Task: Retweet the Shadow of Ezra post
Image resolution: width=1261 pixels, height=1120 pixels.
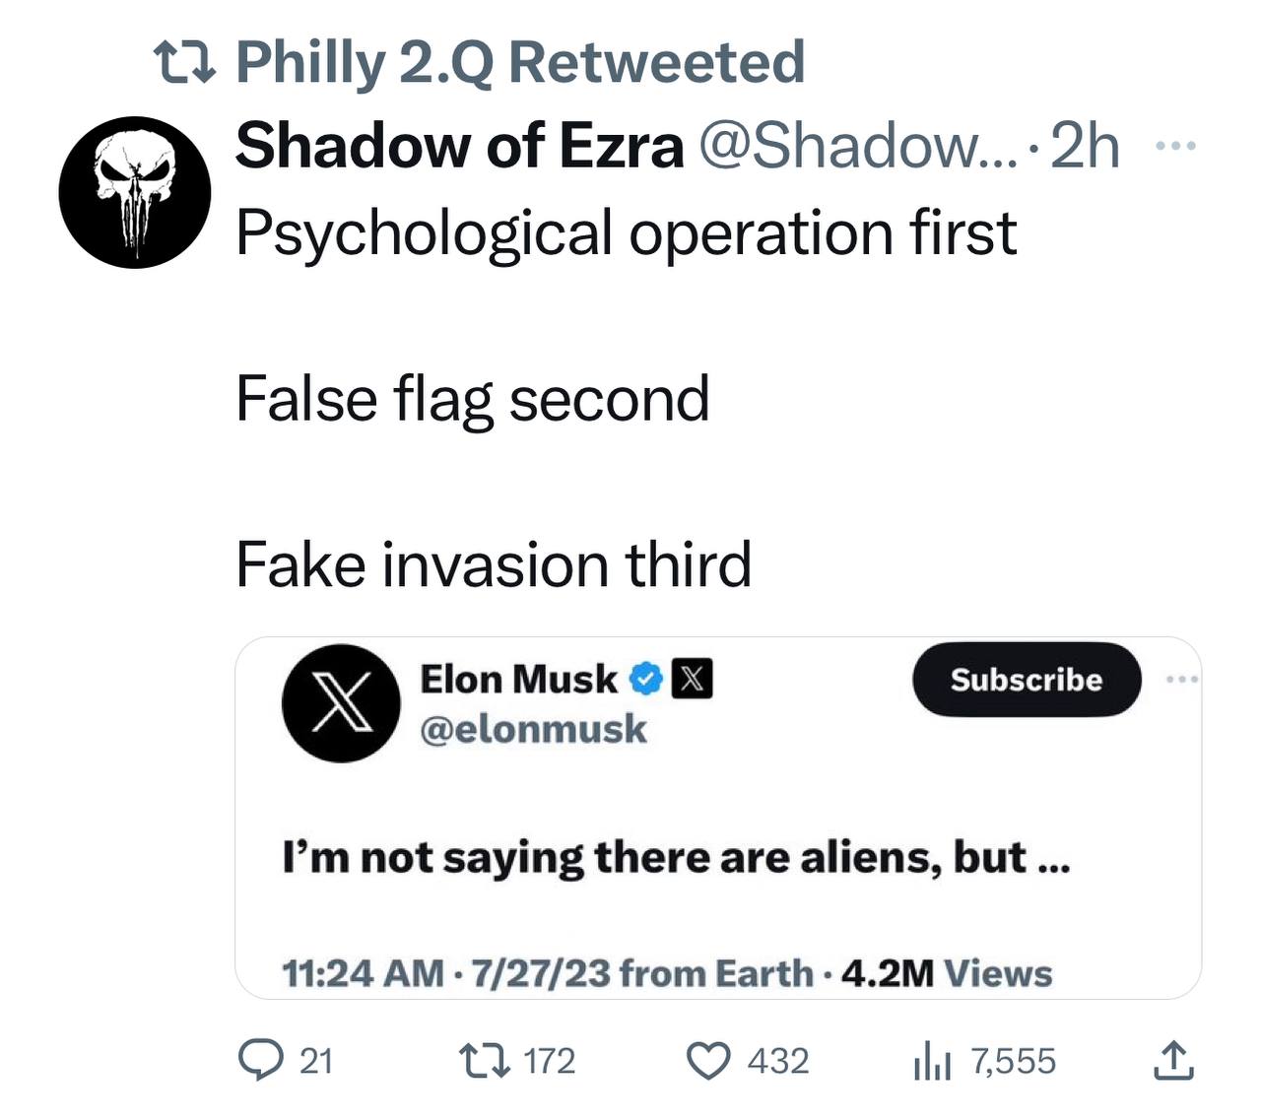Action: [x=483, y=1061]
